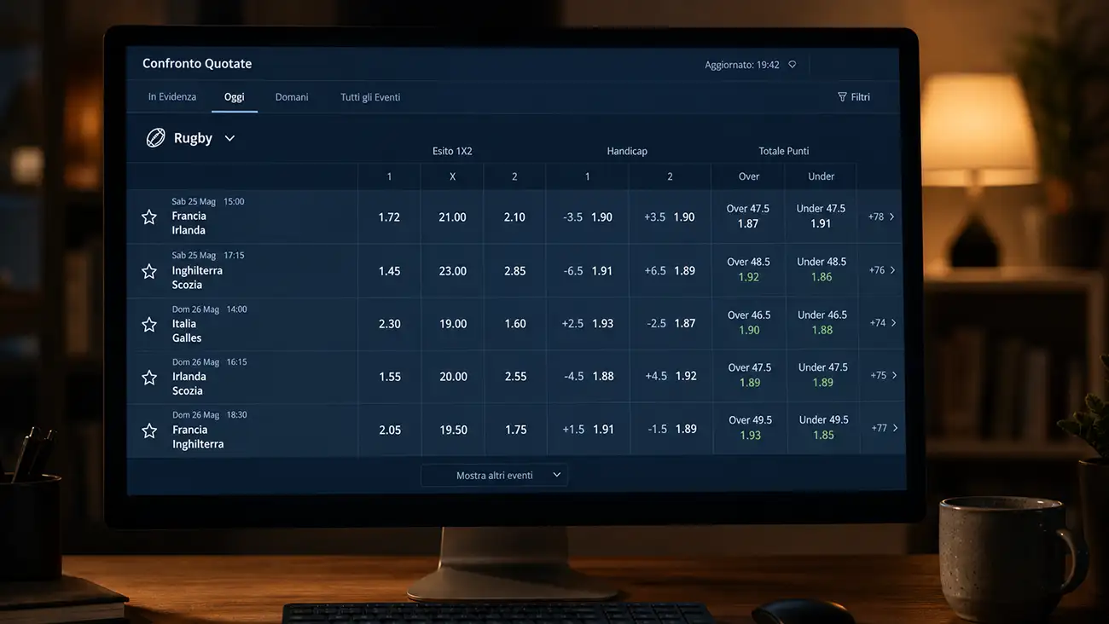Star the Italia Galles match as favorite

[x=149, y=324]
